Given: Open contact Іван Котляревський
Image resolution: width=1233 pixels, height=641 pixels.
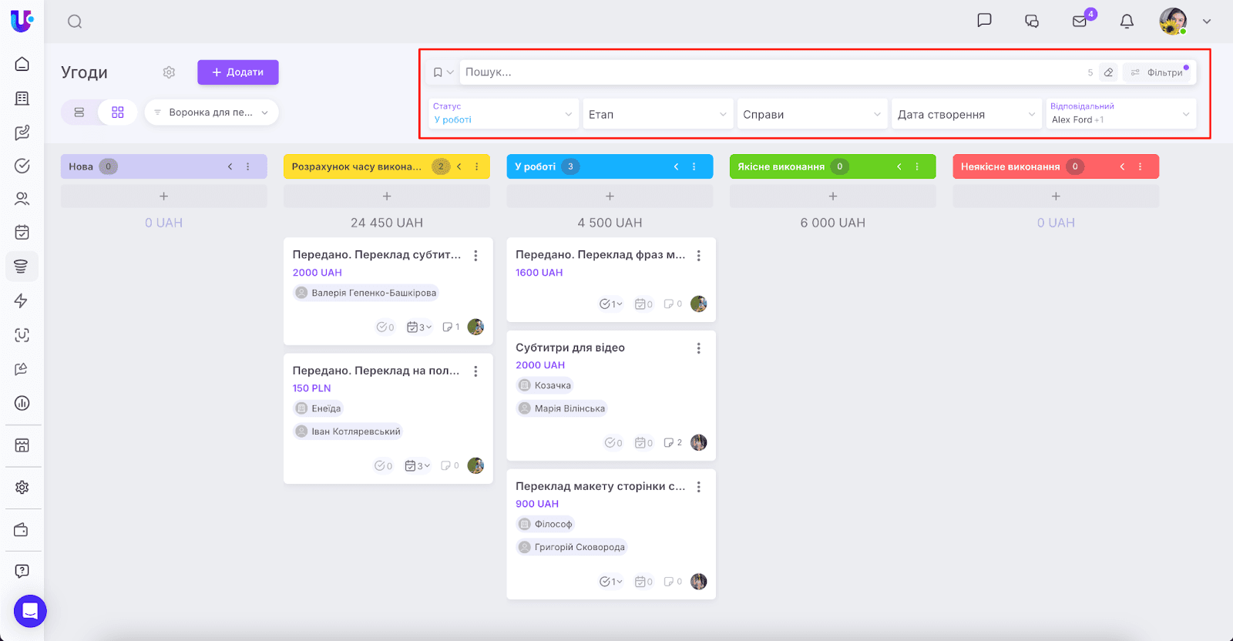Looking at the screenshot, I should [348, 431].
